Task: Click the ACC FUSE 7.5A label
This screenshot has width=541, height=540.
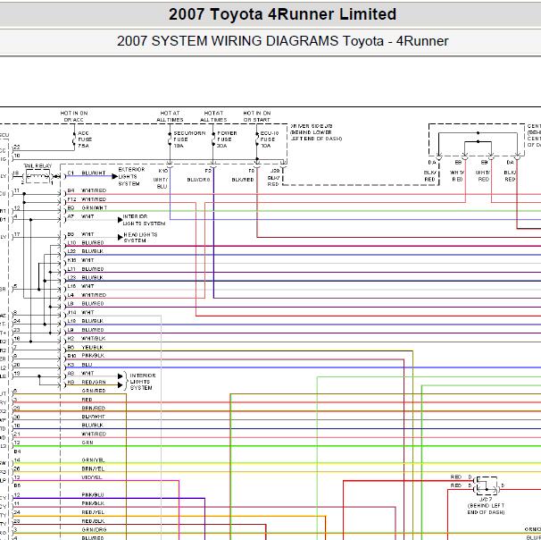Action: coord(85,139)
